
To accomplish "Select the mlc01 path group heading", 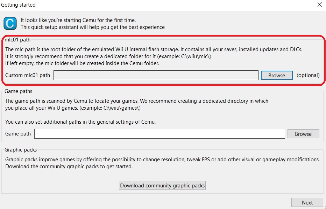I will coord(17,40).
